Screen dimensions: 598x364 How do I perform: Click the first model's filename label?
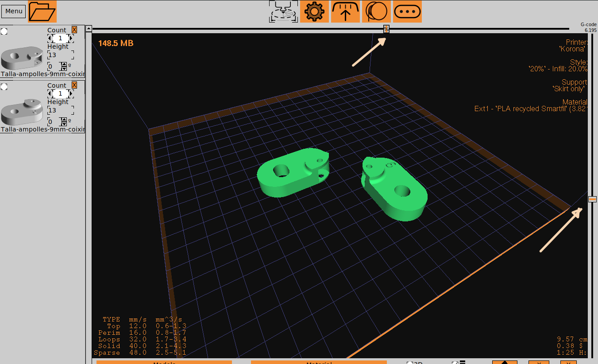point(42,74)
